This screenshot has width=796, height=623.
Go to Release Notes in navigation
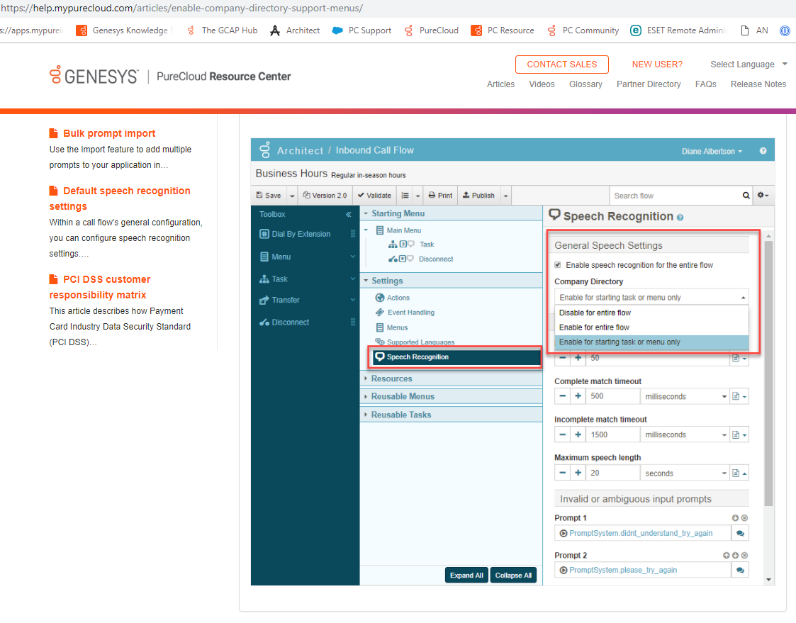758,84
